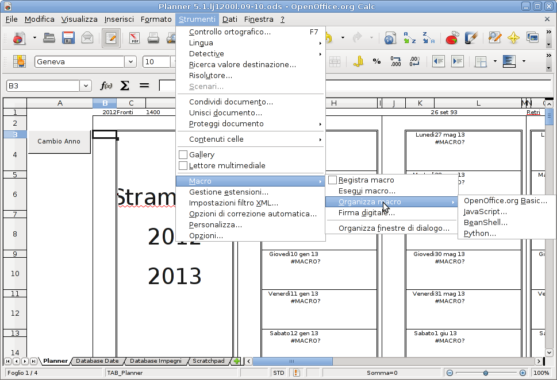This screenshot has width=557, height=380.
Task: Delete decimal place icon
Action: point(414,61)
